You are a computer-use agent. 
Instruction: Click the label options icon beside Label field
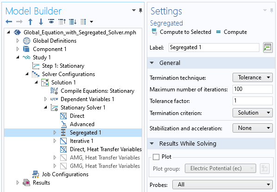[x=268, y=47]
